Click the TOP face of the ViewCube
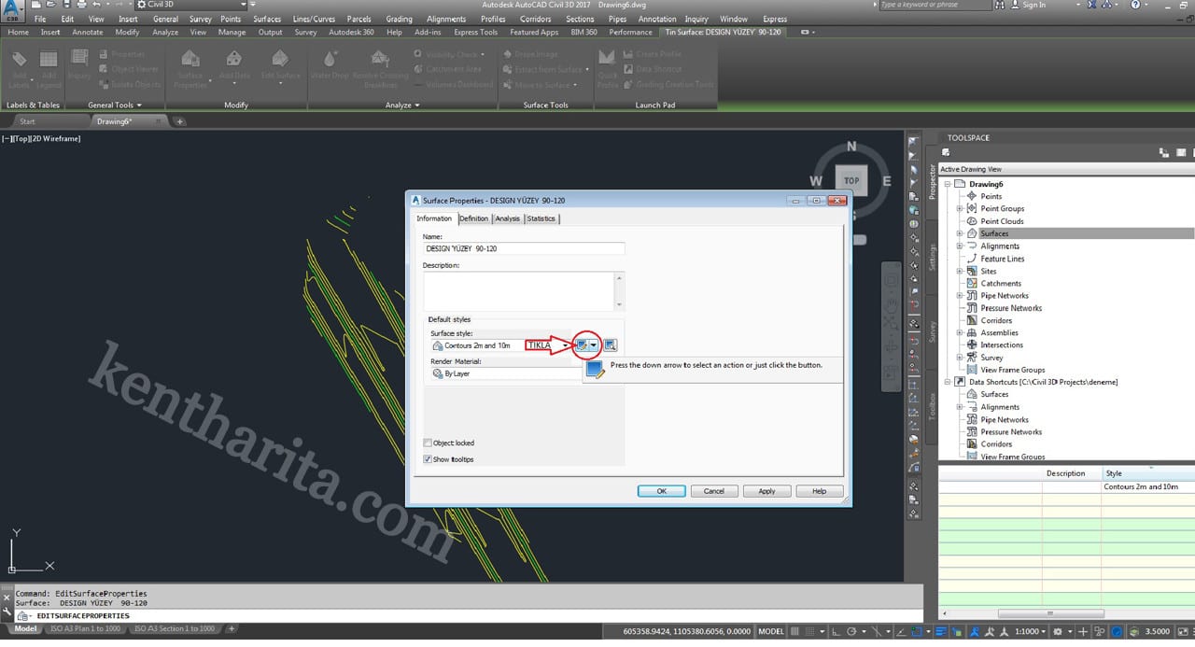The height and width of the screenshot is (647, 1195). click(851, 181)
